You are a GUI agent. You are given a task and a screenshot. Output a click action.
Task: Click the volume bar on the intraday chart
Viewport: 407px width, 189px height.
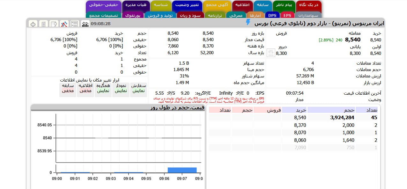click(182, 170)
